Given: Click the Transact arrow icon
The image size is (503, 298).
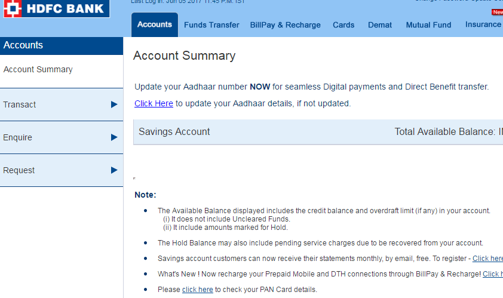Looking at the screenshot, I should pyautogui.click(x=114, y=105).
